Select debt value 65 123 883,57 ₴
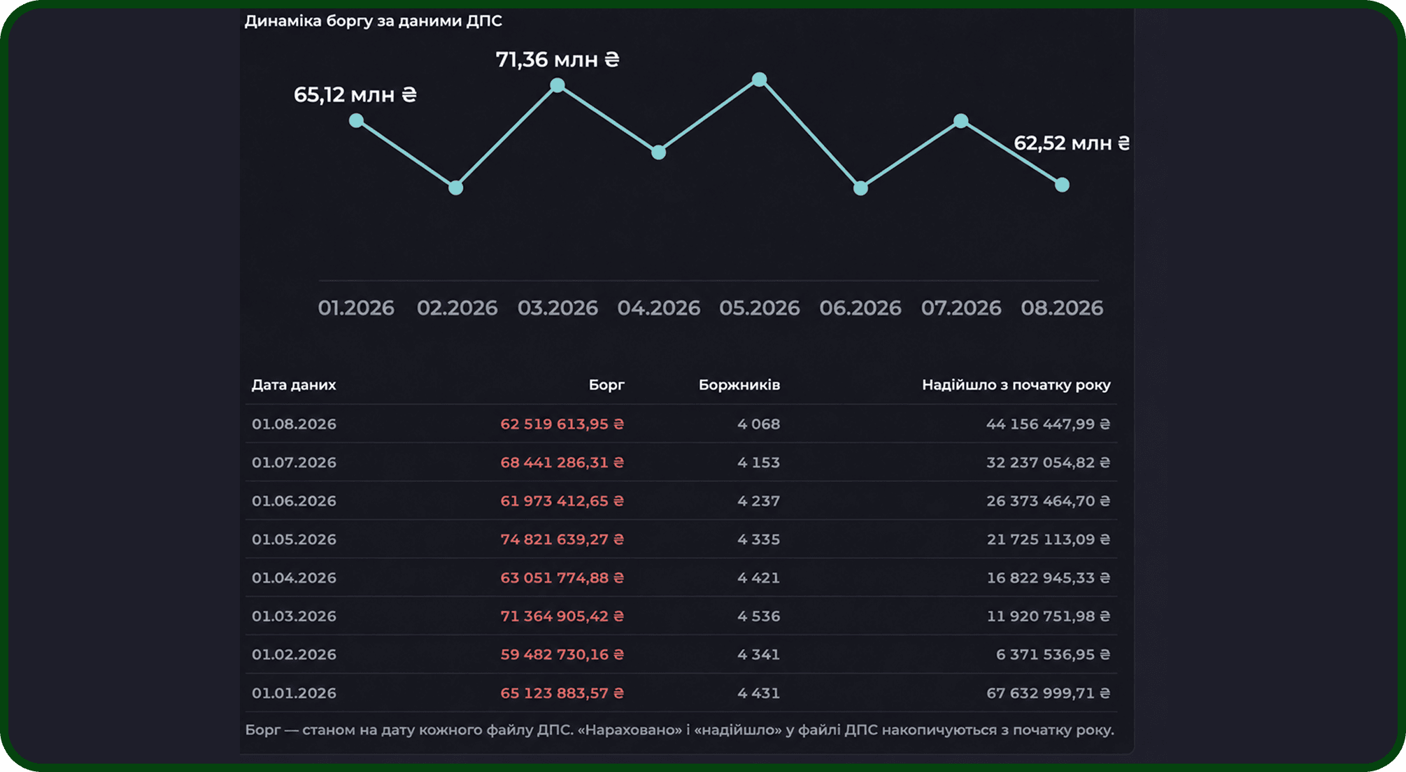This screenshot has width=1406, height=772. coord(562,693)
